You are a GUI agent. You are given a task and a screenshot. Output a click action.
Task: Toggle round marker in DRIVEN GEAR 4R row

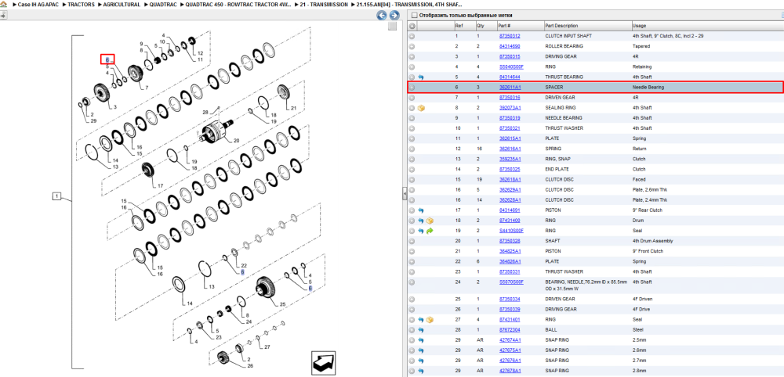[x=412, y=98]
